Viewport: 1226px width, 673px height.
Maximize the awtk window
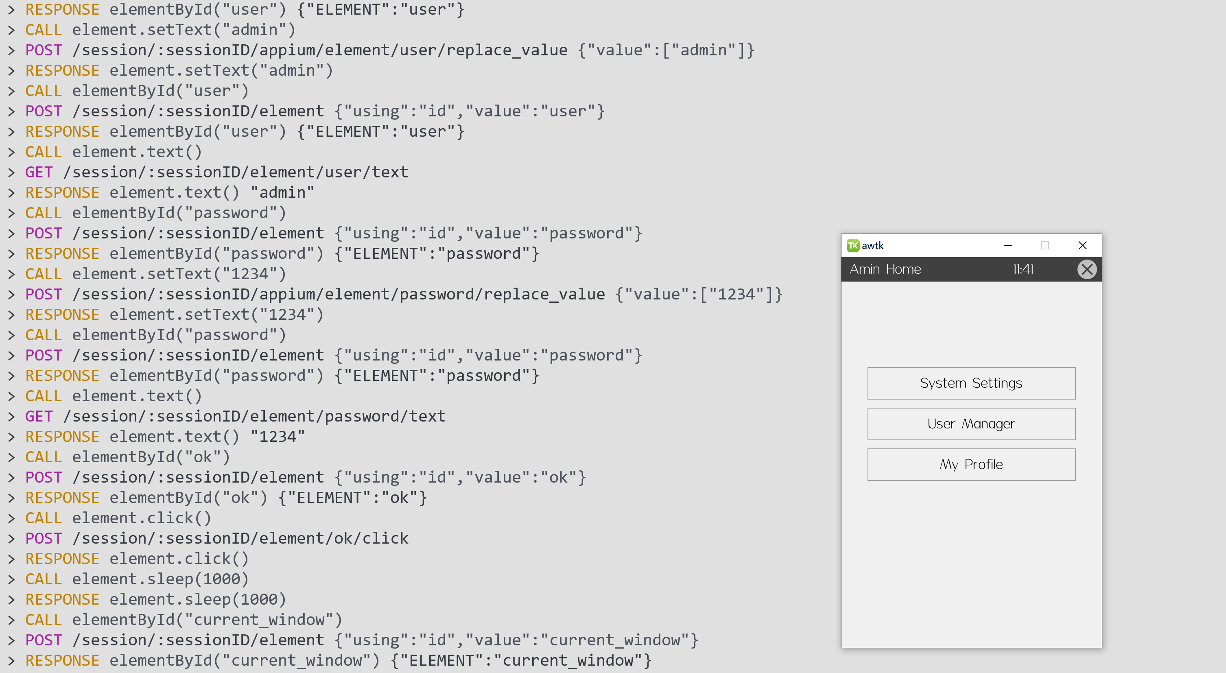point(1045,245)
